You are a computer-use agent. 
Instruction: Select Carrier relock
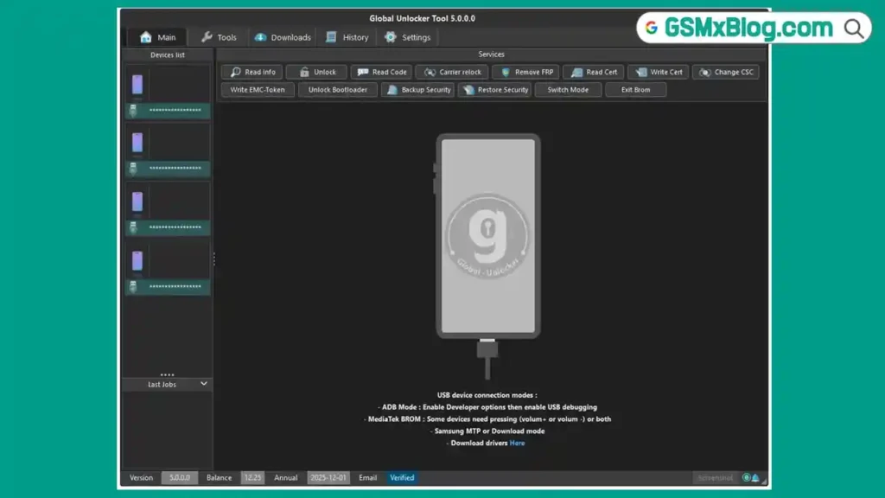pos(452,73)
